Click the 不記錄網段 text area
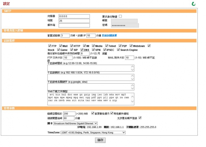This screenshot has height=147, width=206. [x=91, y=77]
